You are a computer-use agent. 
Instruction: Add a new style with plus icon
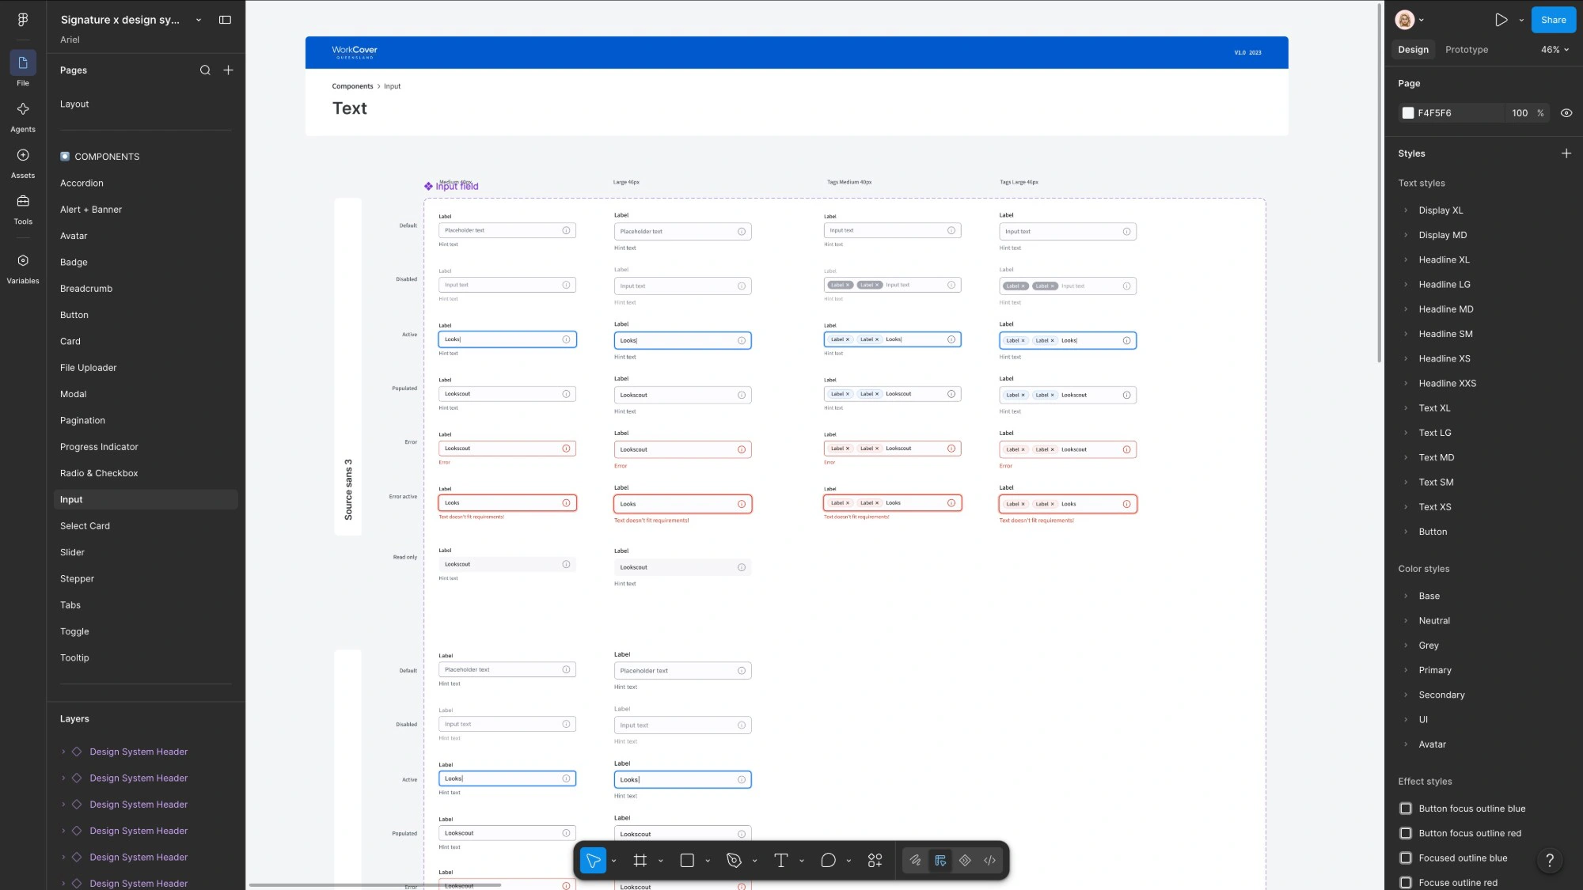pos(1566,153)
